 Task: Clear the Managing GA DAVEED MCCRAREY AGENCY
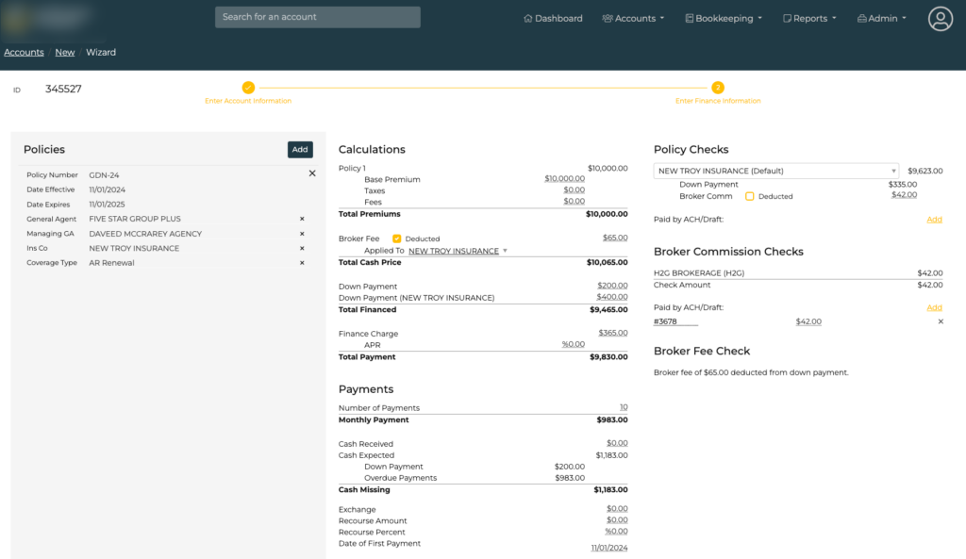[x=302, y=234]
